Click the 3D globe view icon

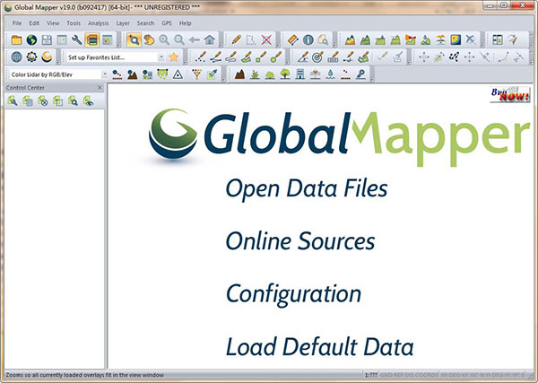point(16,57)
